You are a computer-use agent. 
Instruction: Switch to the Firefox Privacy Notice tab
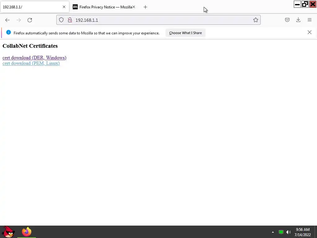click(x=104, y=7)
